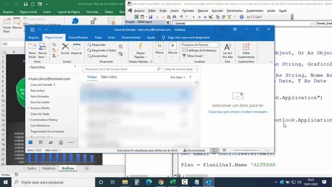Click Encaminhar in Outlook ribbon
332x187 pixels.
pyautogui.click(x=98, y=56)
